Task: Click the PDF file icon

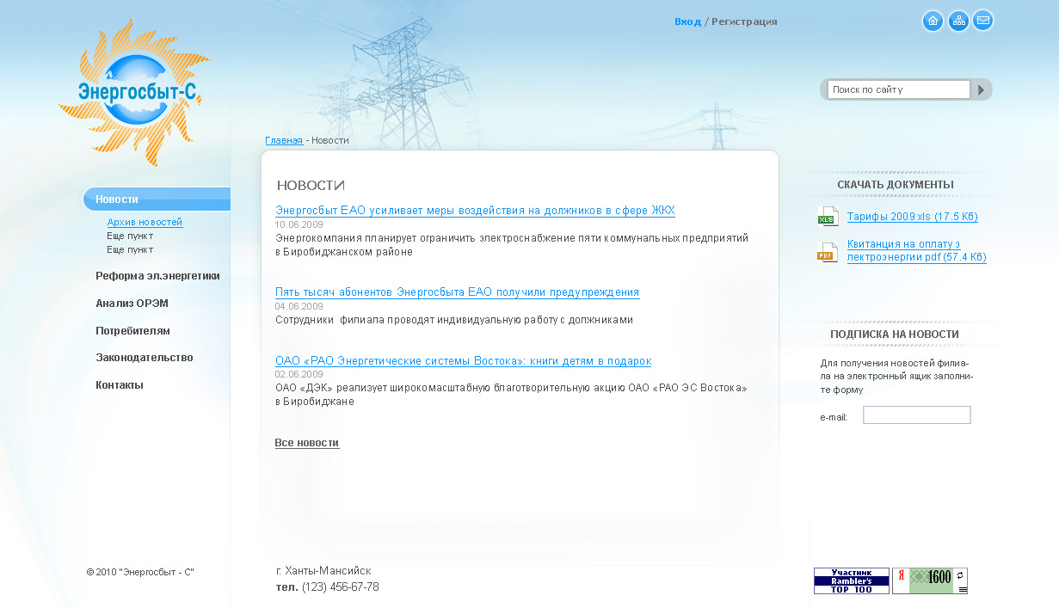Action: coord(828,253)
